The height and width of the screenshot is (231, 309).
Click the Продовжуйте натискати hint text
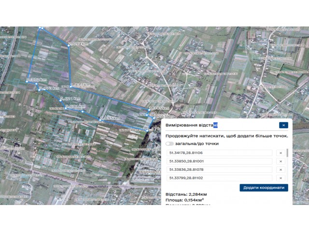click(x=226, y=136)
